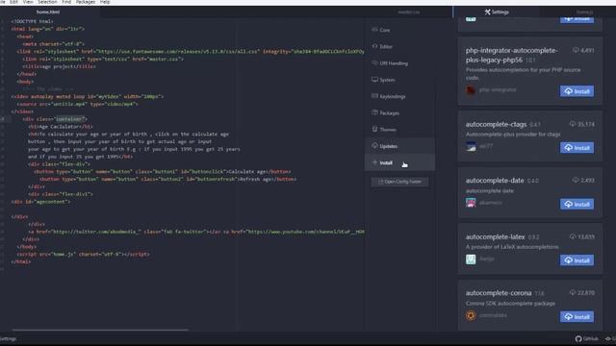Open the autocomplete-ctags package title
Screen dimensions: 616x346
pos(496,124)
